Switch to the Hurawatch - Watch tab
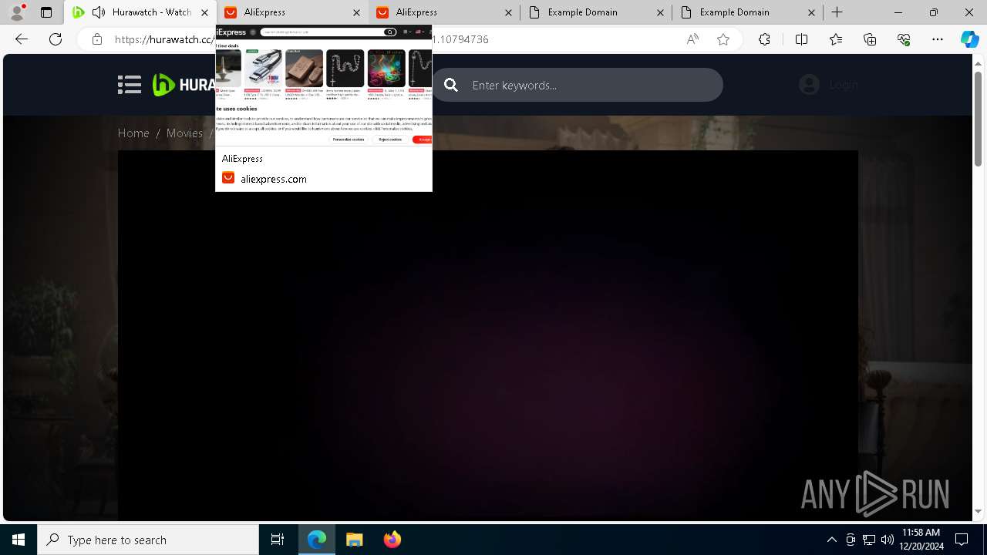Image resolution: width=987 pixels, height=555 pixels. pos(140,12)
